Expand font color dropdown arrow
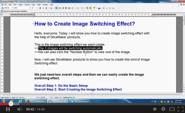The height and width of the screenshot is (113, 185). pyautogui.click(x=101, y=8)
